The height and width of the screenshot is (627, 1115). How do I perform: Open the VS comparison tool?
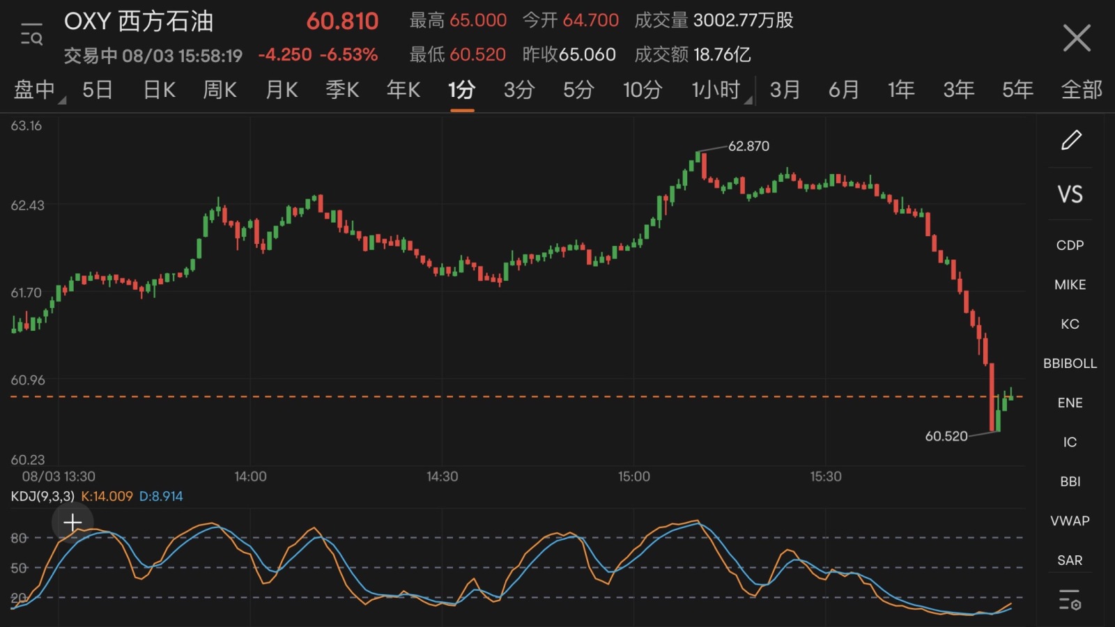1070,194
